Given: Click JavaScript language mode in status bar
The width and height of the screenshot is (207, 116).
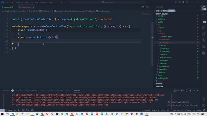Looking at the screenshot, I should point(178,110).
